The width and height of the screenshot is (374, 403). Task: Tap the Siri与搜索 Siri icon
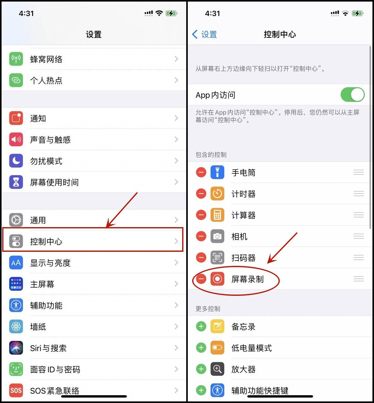(x=16, y=348)
